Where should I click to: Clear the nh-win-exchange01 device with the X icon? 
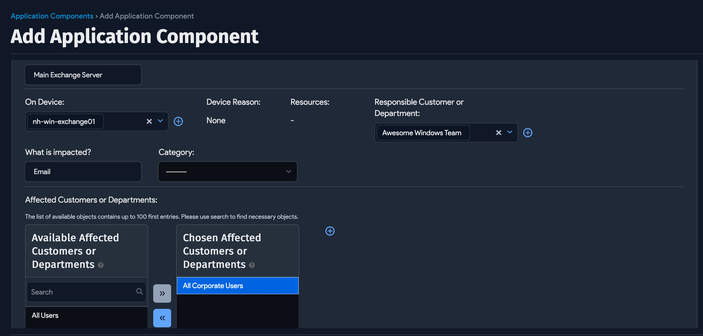(149, 121)
